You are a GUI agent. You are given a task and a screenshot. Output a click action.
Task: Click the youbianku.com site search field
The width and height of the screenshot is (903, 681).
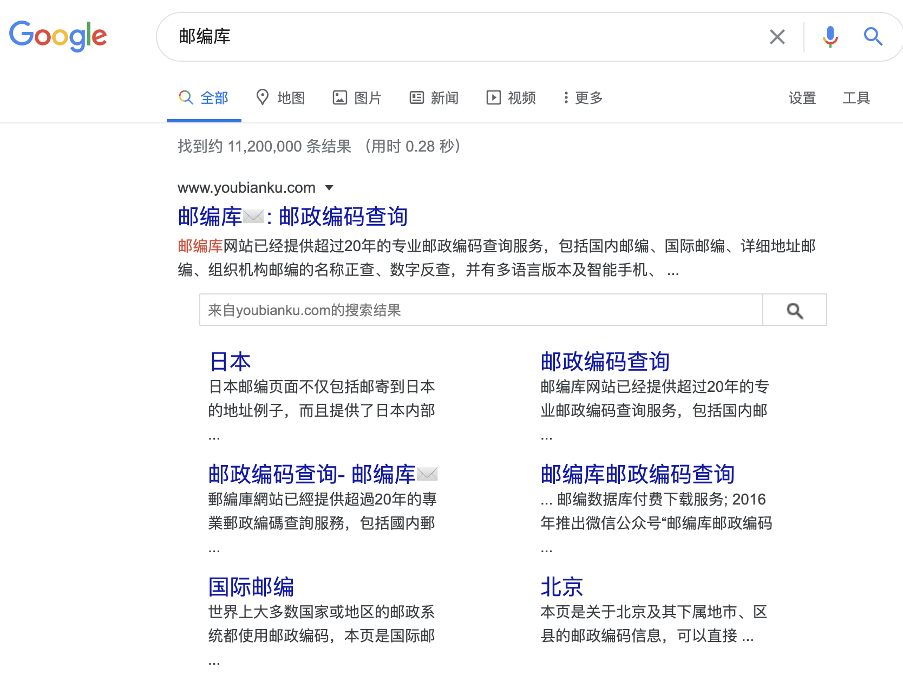[x=481, y=310]
